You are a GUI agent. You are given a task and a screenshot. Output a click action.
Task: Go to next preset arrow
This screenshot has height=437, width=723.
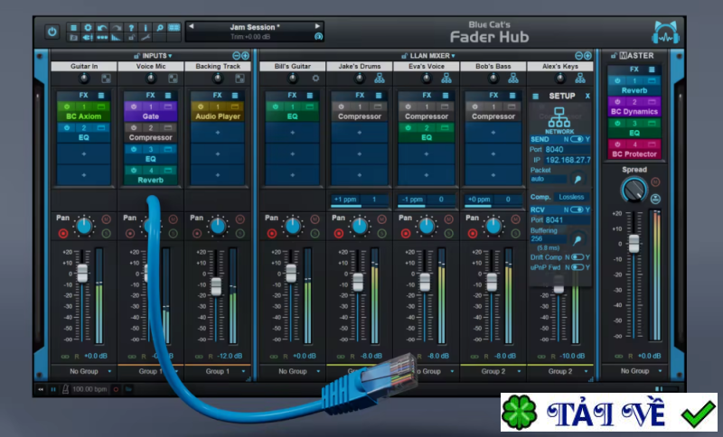[x=317, y=27]
